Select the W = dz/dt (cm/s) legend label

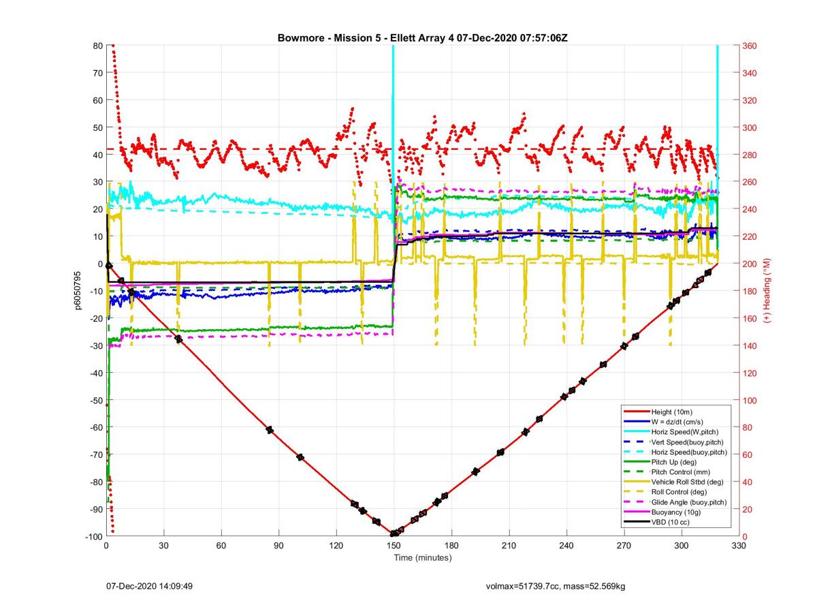679,422
